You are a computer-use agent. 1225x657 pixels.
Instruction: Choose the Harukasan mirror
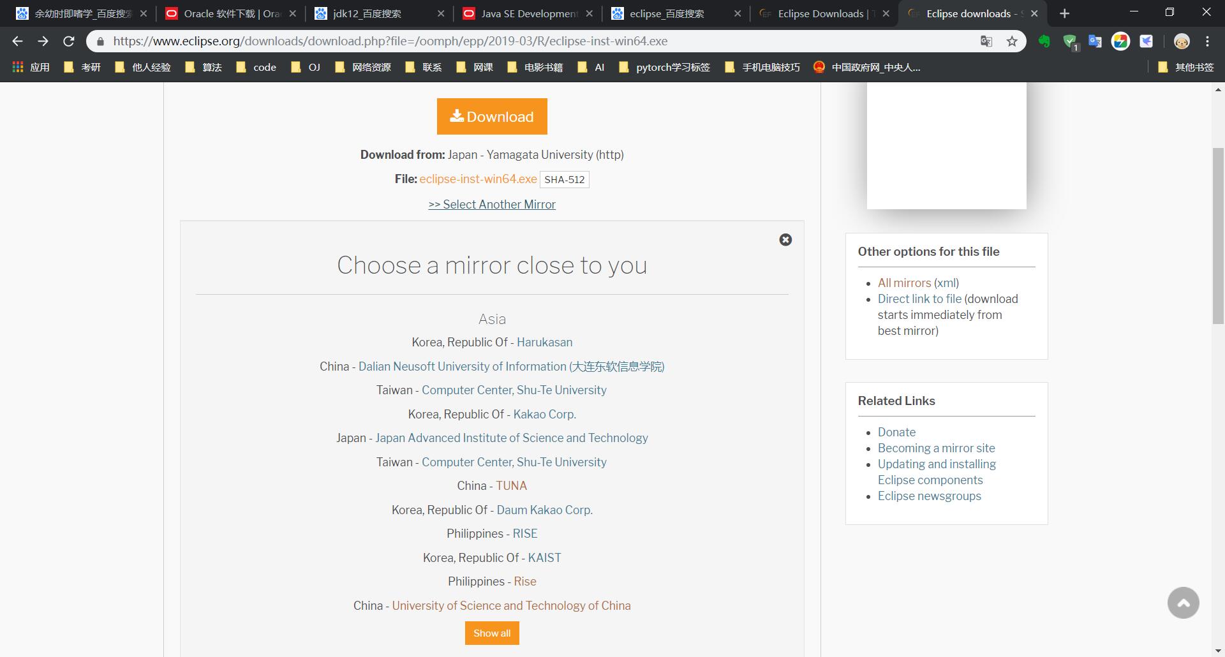(544, 343)
